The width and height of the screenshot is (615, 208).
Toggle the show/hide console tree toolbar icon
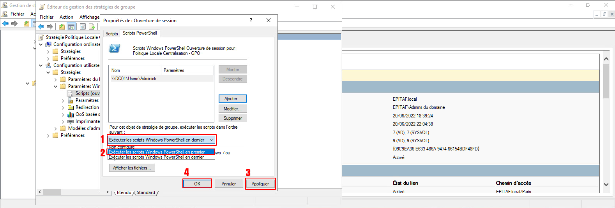tap(71, 26)
